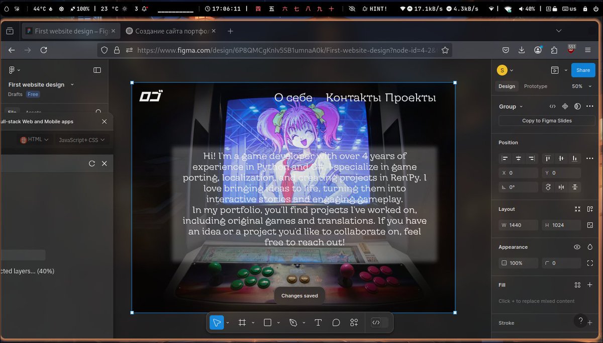Open Frame tool options arrow

click(253, 323)
